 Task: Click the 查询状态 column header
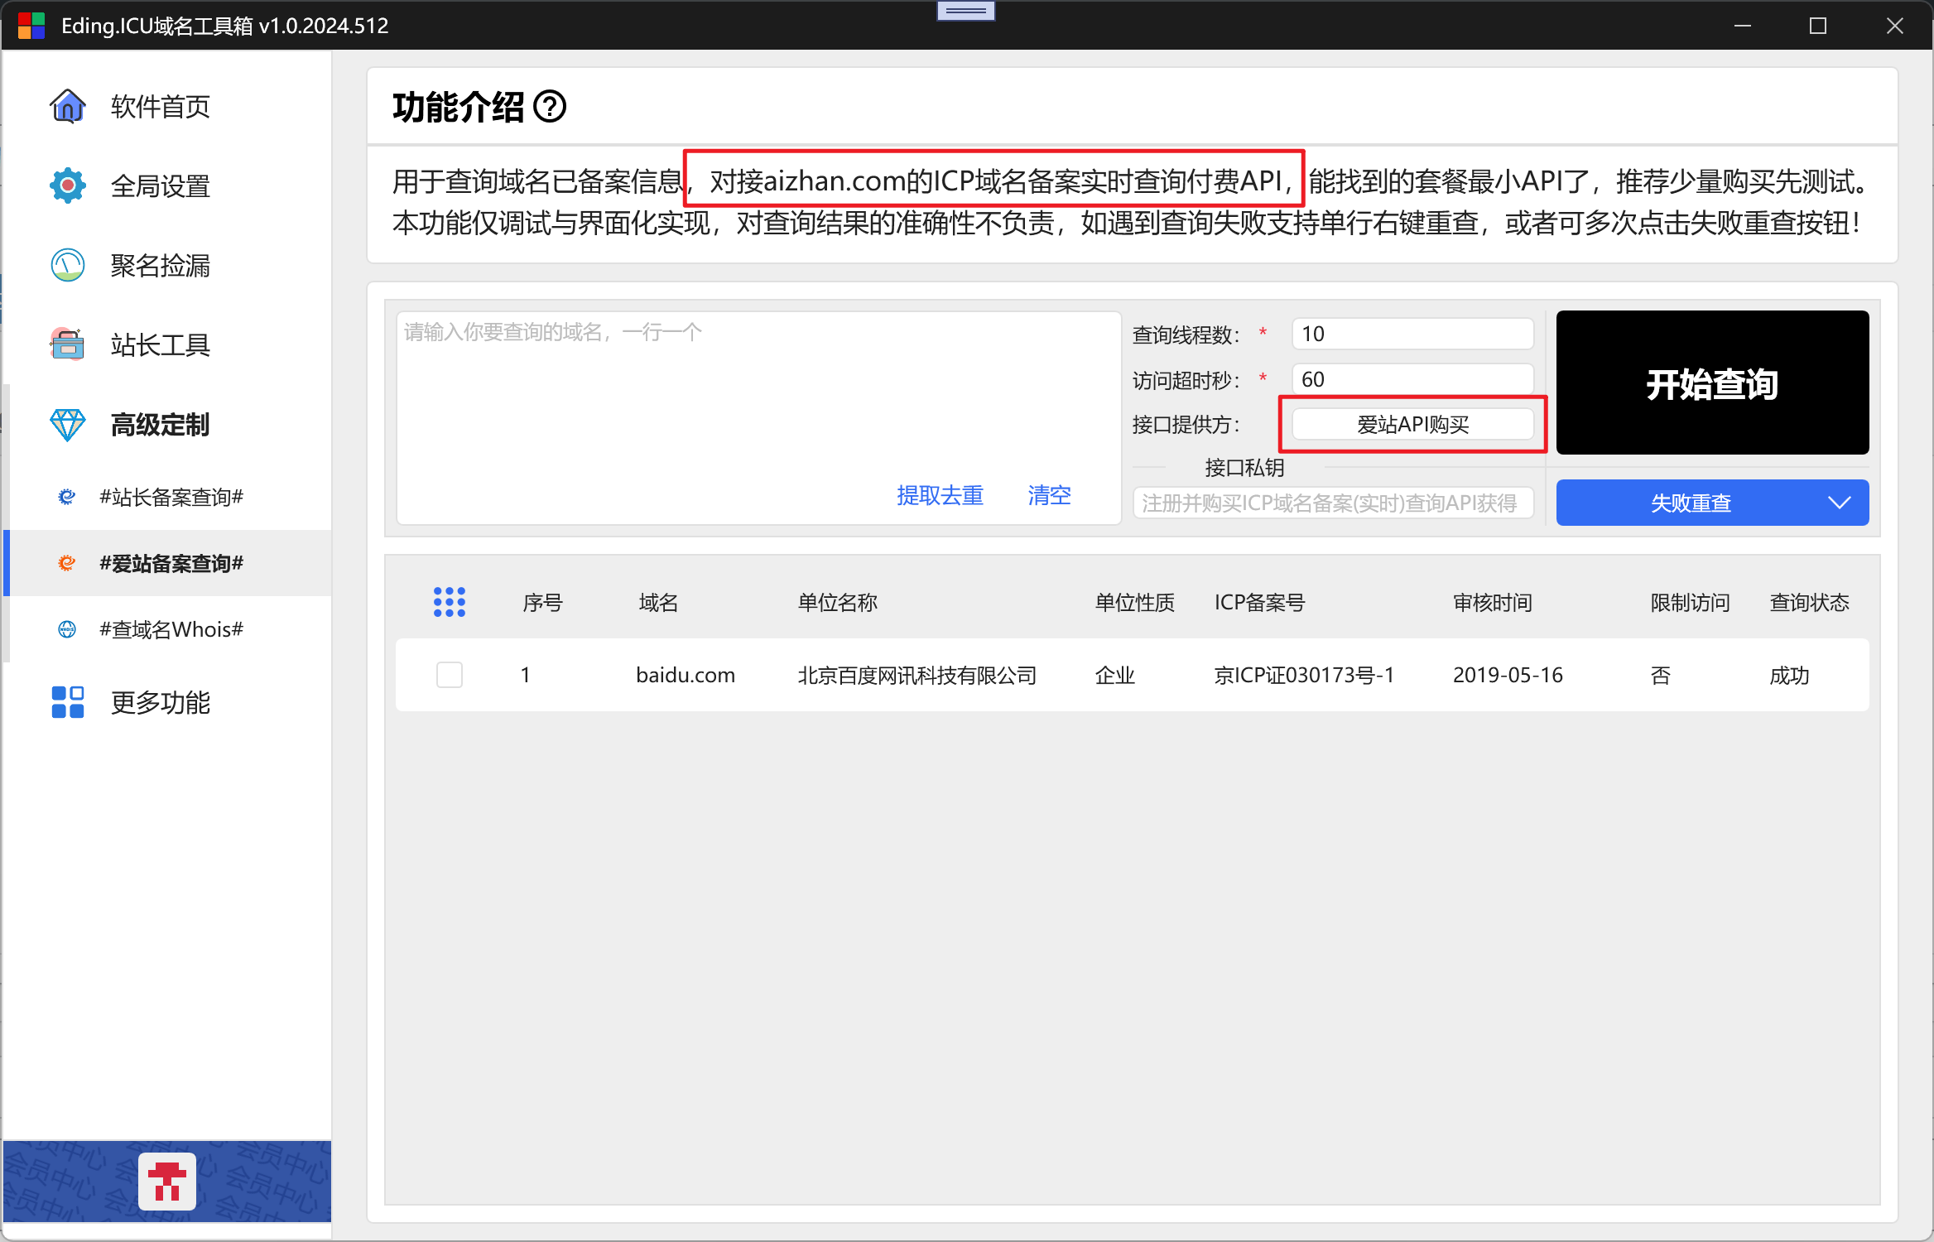pos(1809,602)
